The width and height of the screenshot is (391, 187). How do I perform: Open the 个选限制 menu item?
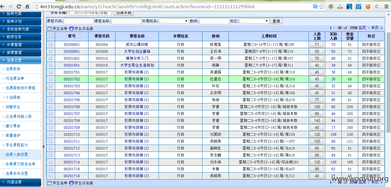click(x=13, y=97)
